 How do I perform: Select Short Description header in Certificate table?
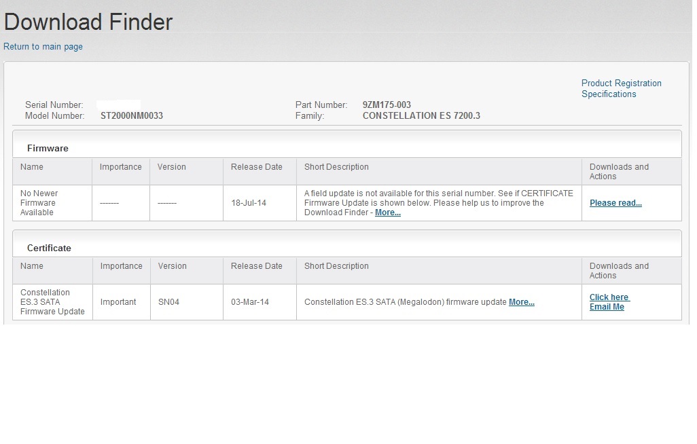[x=336, y=266]
